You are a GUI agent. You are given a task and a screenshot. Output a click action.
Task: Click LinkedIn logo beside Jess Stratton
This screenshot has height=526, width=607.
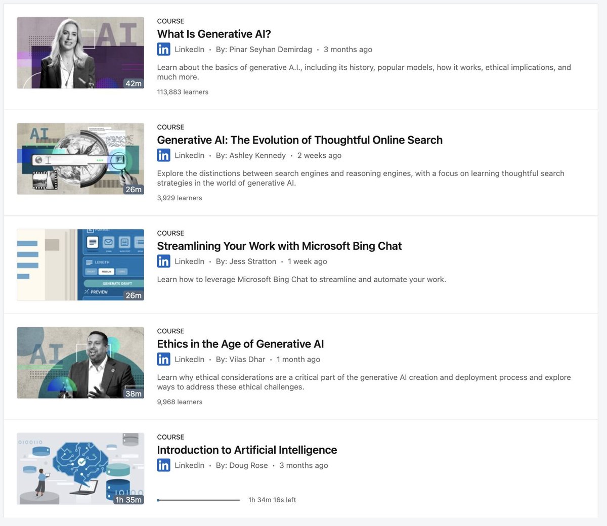[x=163, y=261]
